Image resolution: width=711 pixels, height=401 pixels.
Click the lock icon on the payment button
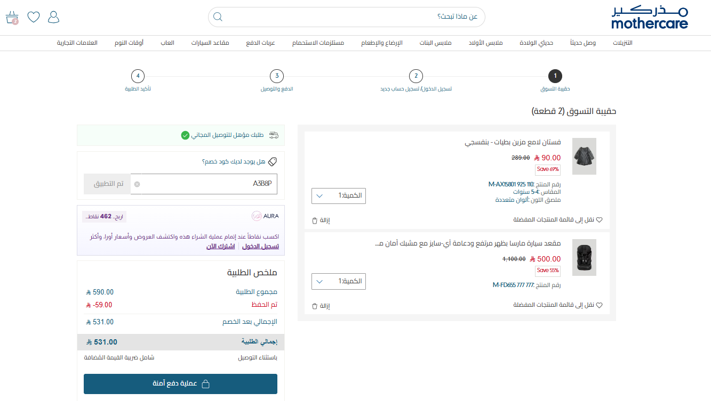[x=205, y=384]
